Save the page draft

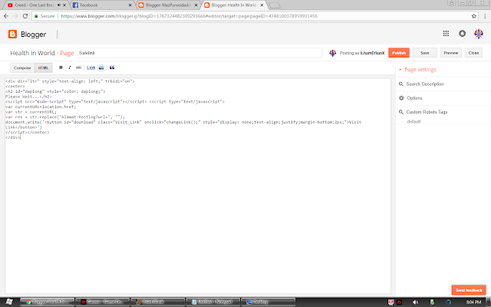pyautogui.click(x=424, y=53)
